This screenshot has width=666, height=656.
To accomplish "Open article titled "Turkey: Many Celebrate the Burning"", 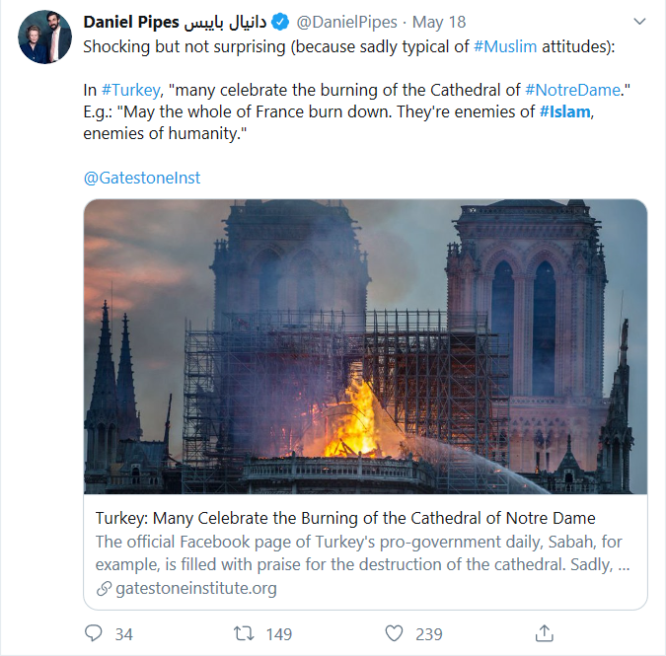I will [345, 518].
